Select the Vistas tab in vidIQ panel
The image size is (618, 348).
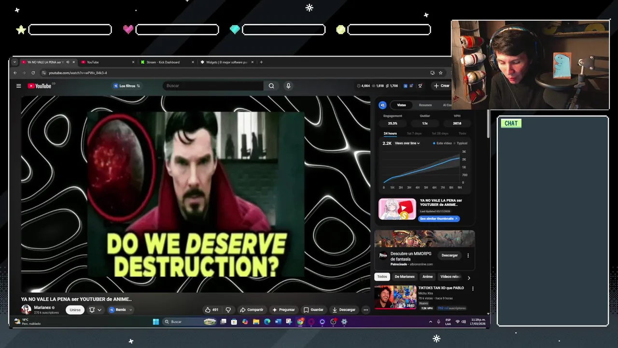point(401,105)
